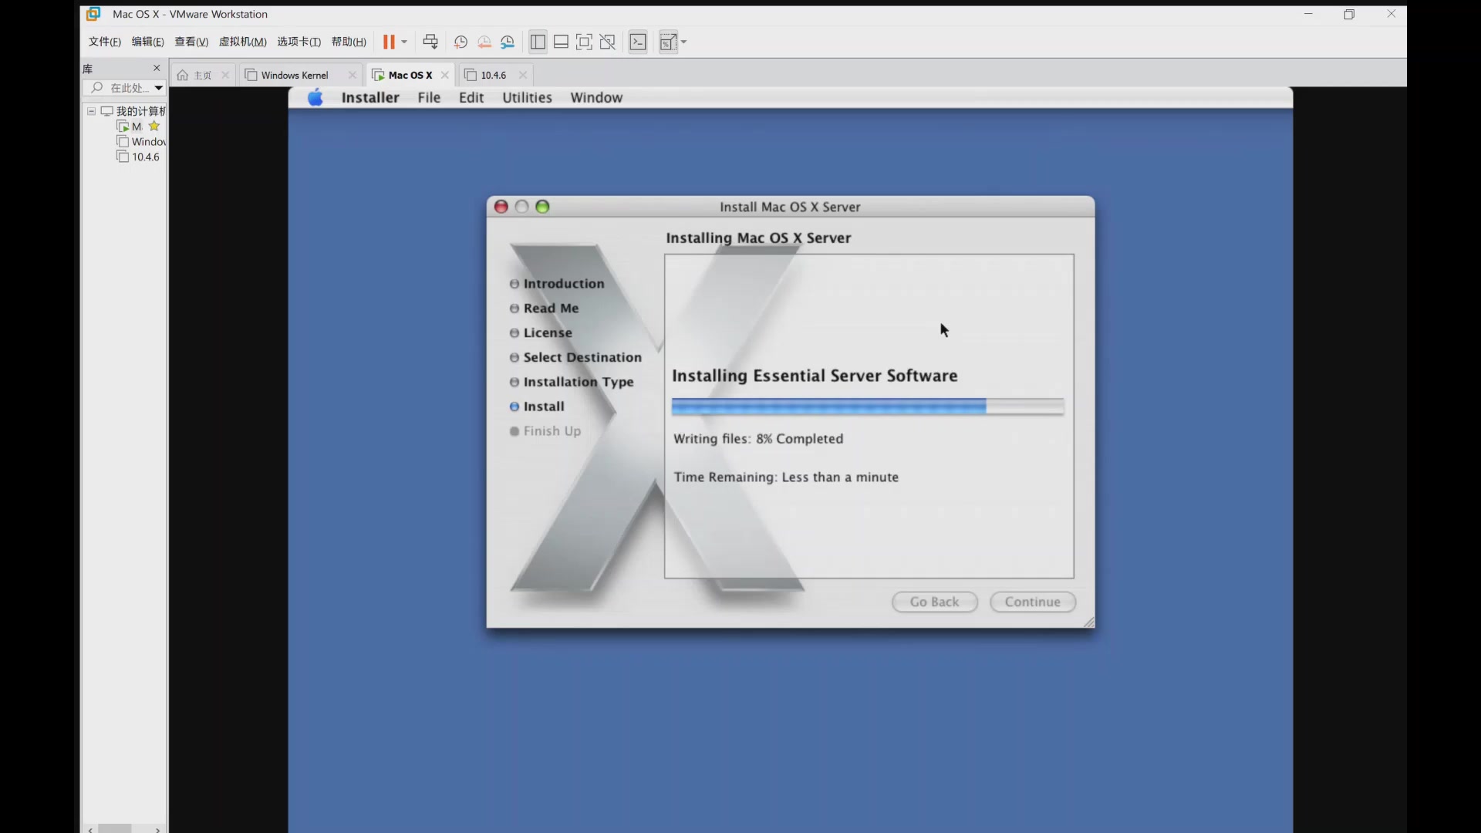Send Ctrl+Alt+Del to the virtual machine
The height and width of the screenshot is (833, 1481).
pos(430,42)
